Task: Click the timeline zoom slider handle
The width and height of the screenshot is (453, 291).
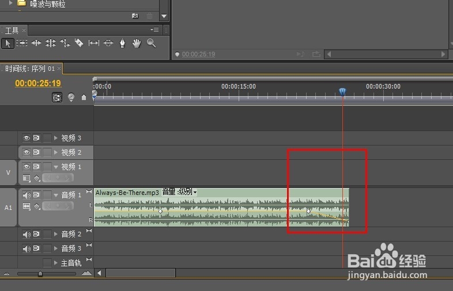Action: tap(40, 273)
